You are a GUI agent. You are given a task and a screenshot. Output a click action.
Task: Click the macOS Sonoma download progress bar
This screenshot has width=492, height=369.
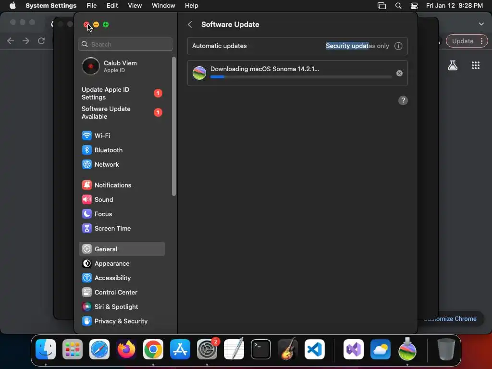301,77
